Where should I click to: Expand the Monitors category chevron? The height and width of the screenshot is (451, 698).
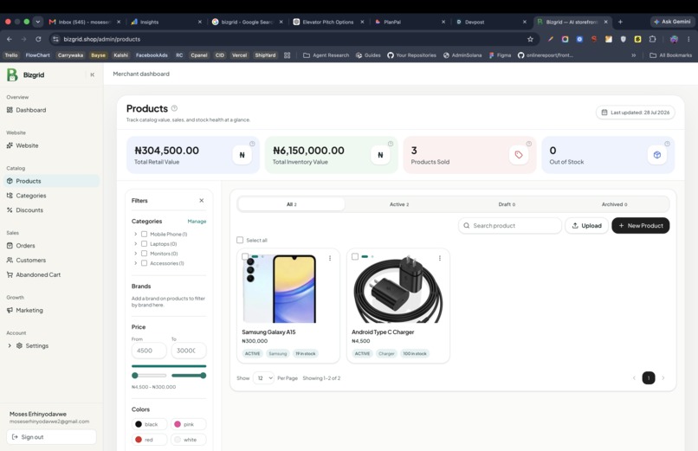tap(135, 254)
